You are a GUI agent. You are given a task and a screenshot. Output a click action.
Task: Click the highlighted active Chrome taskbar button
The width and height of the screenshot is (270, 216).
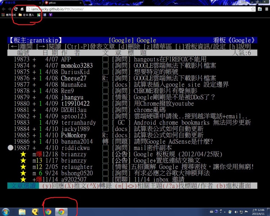[61, 212]
